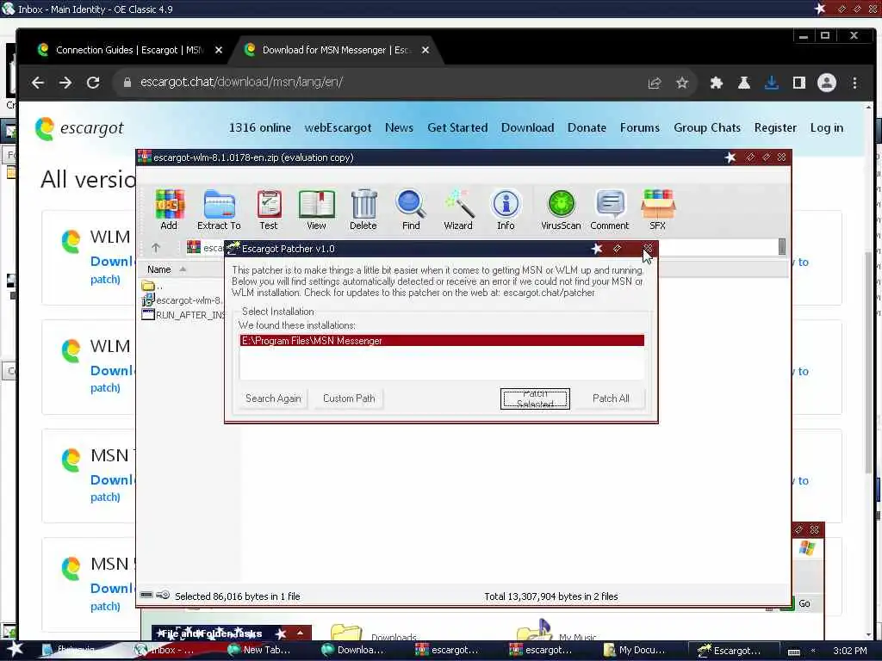Click Patch All button
This screenshot has height=661, width=882.
[x=611, y=398]
